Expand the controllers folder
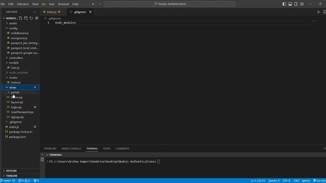The image size is (326, 183). click(16, 58)
